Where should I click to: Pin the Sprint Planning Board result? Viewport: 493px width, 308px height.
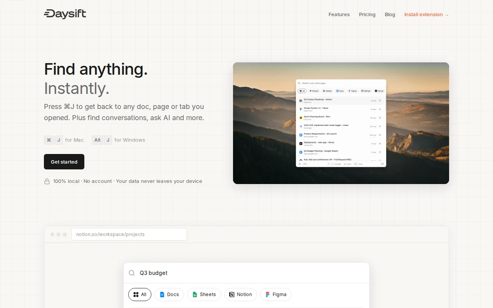pos(380,118)
